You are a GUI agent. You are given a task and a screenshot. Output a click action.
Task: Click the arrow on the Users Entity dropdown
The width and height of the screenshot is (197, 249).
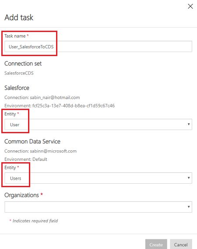click(189, 178)
